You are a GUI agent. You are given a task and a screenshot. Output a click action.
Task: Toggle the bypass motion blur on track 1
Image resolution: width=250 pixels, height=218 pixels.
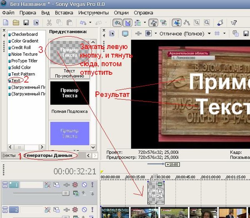[x=47, y=185]
